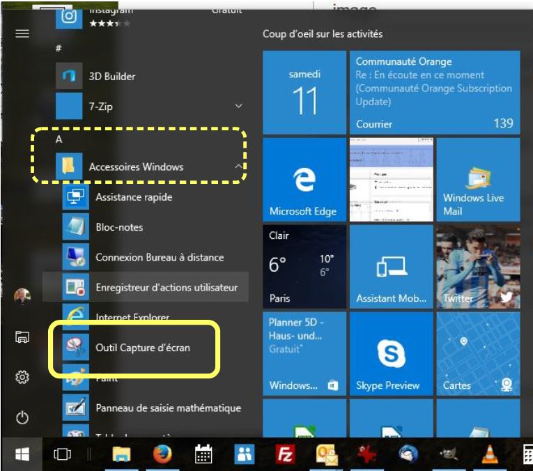This screenshot has height=471, width=533.
Task: Open the hamburger menu at top left
Action: coord(22,33)
